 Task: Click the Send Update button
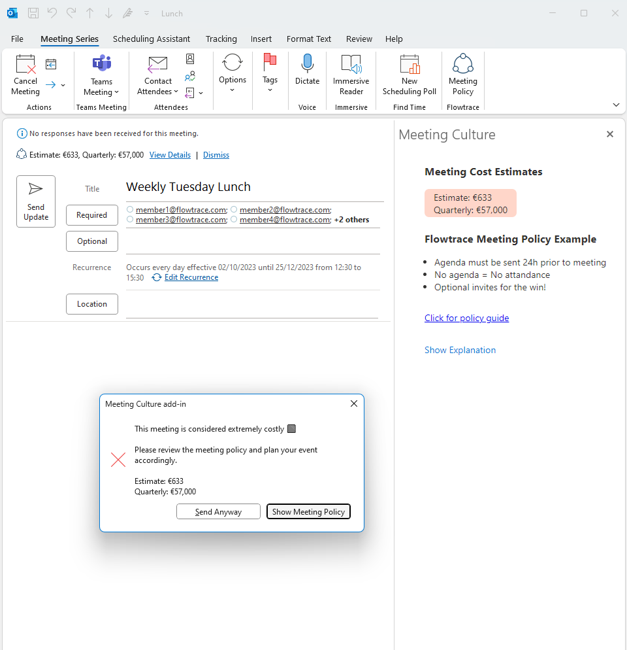tap(36, 201)
